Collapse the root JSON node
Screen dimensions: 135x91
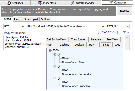[x=50, y=51]
